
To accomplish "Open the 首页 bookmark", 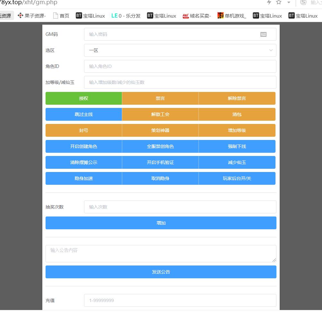I will click(x=61, y=16).
